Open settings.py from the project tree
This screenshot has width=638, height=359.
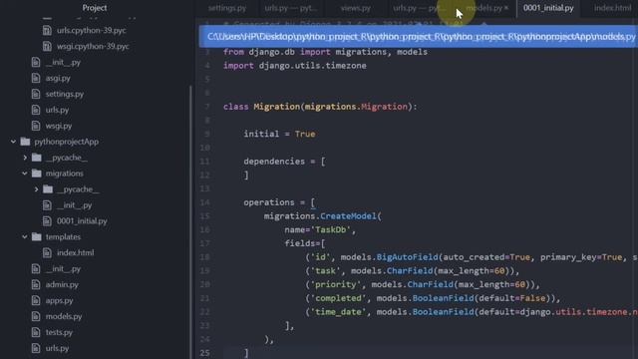64,94
